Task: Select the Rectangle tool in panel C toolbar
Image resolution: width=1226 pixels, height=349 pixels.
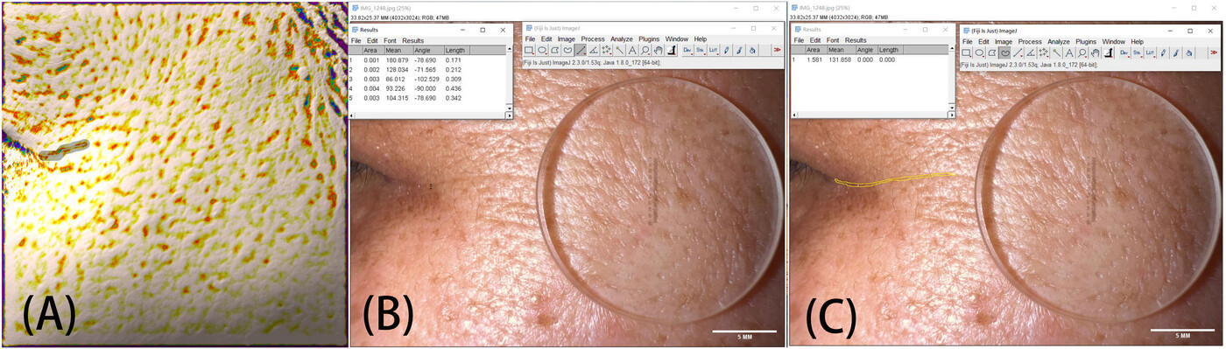Action: pyautogui.click(x=966, y=52)
